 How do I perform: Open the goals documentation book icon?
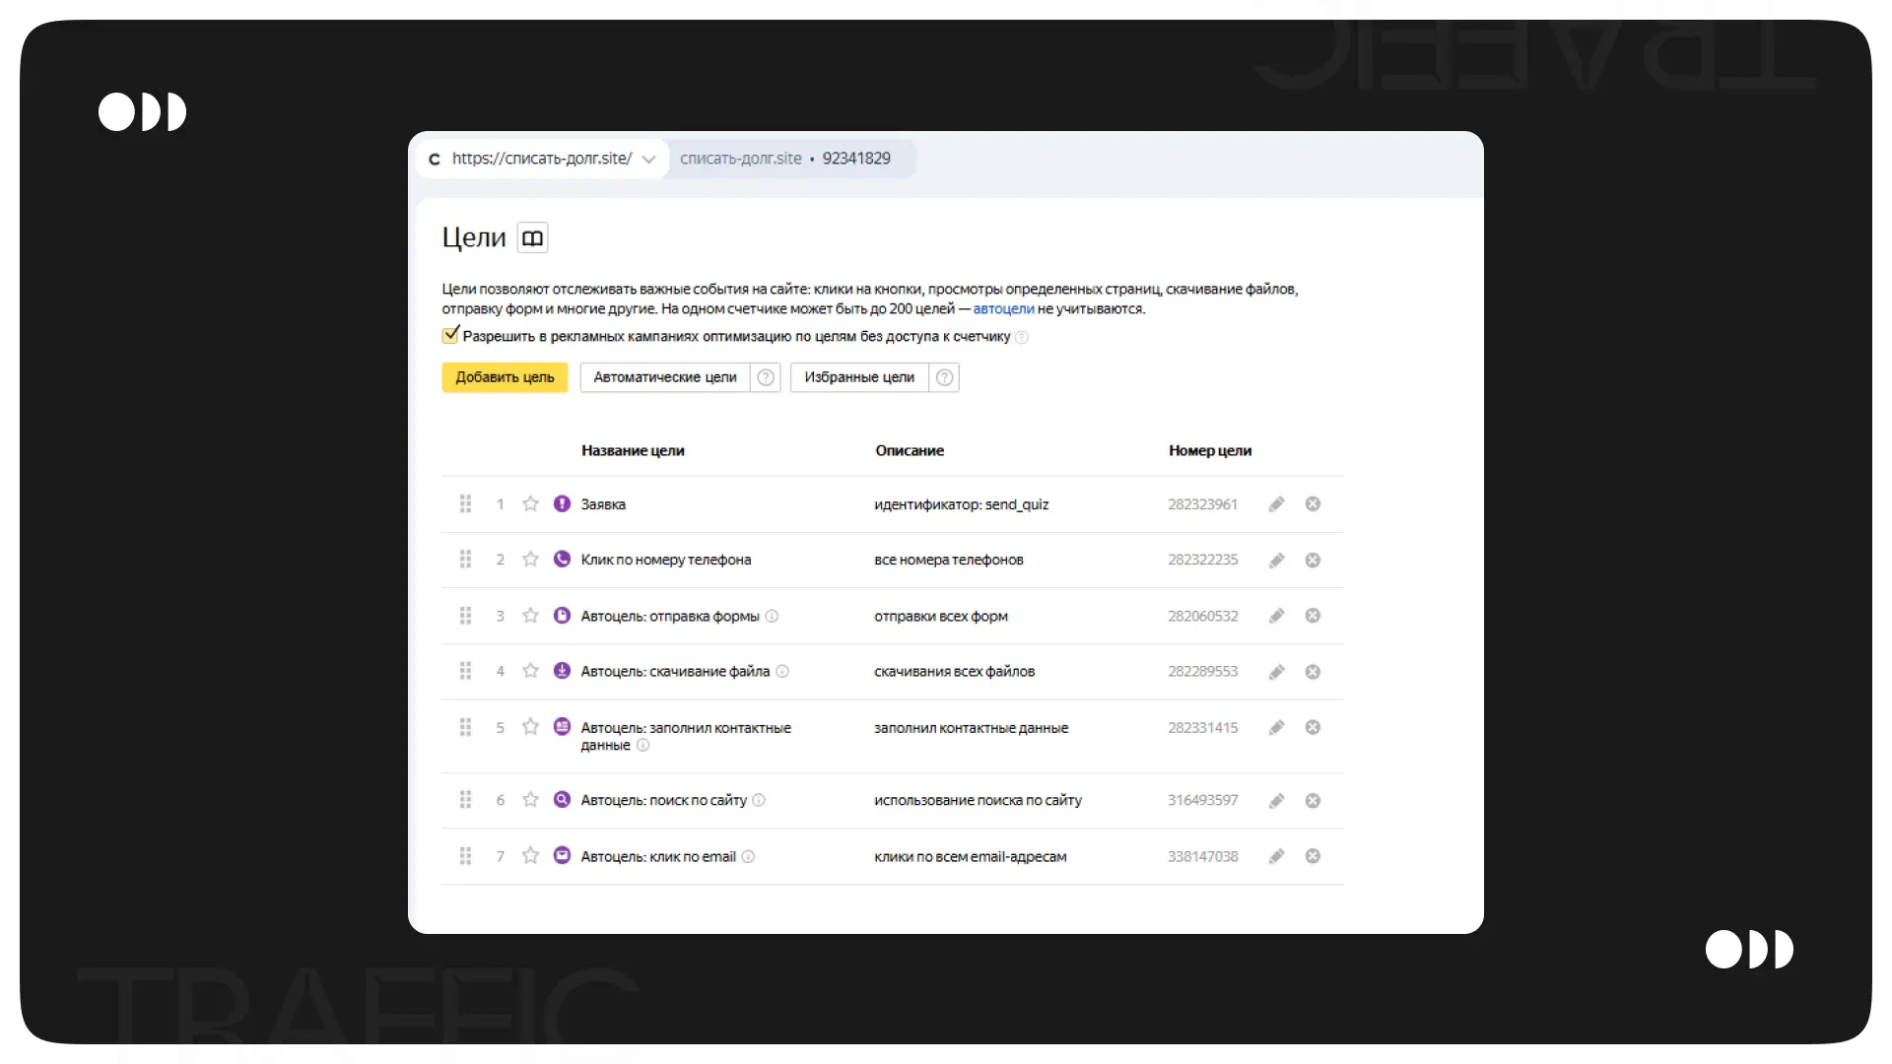pos(532,238)
